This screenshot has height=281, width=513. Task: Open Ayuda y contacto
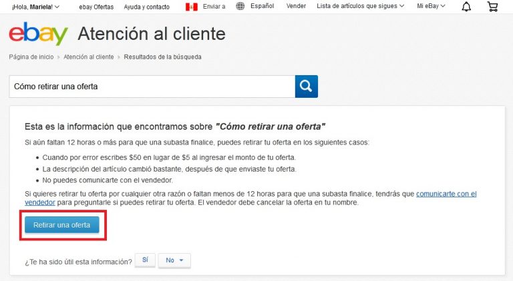click(146, 7)
